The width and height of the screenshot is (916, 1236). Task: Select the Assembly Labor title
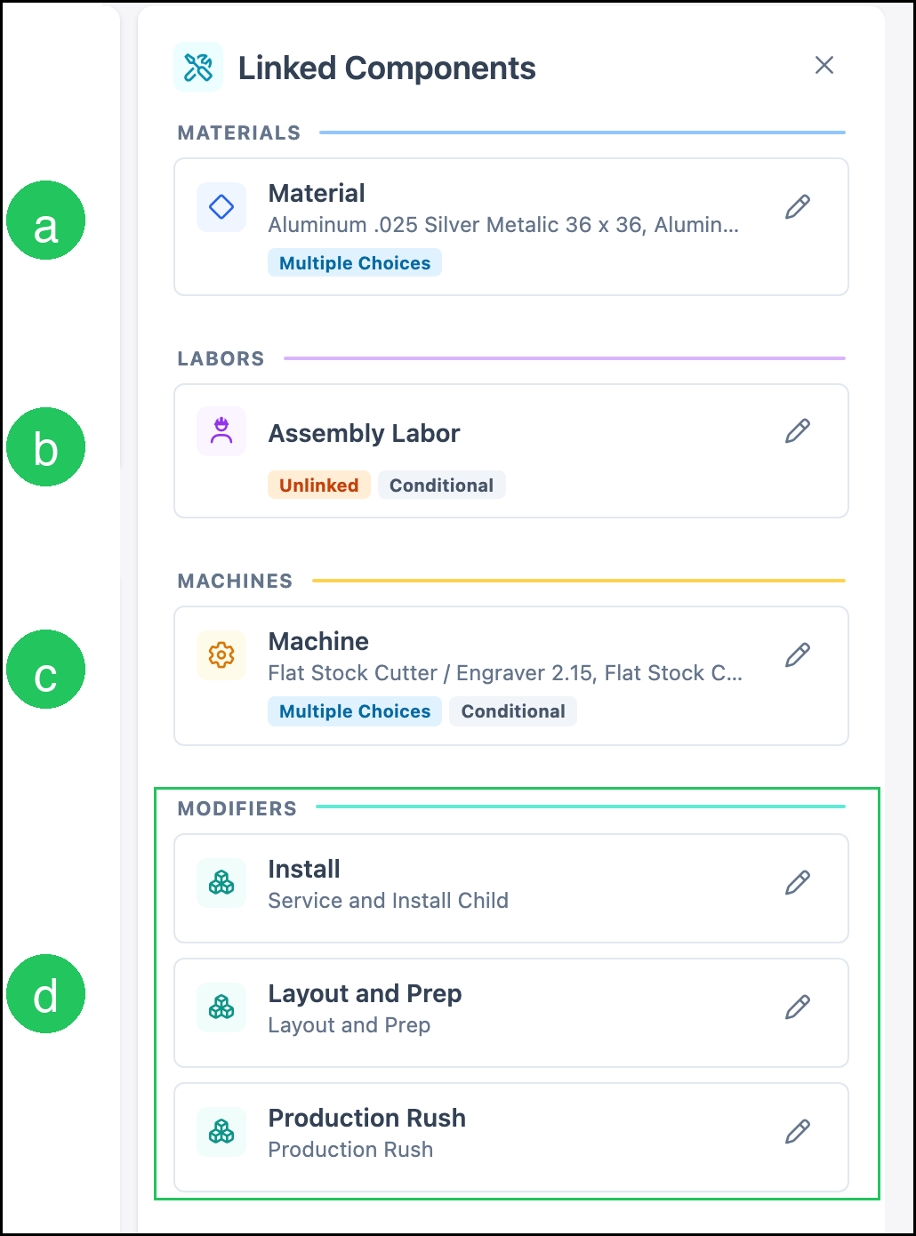(364, 433)
